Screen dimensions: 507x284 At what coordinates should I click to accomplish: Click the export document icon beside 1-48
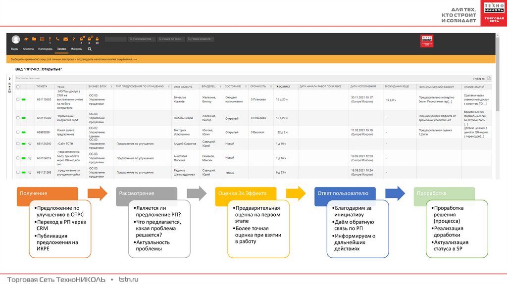click(489, 79)
